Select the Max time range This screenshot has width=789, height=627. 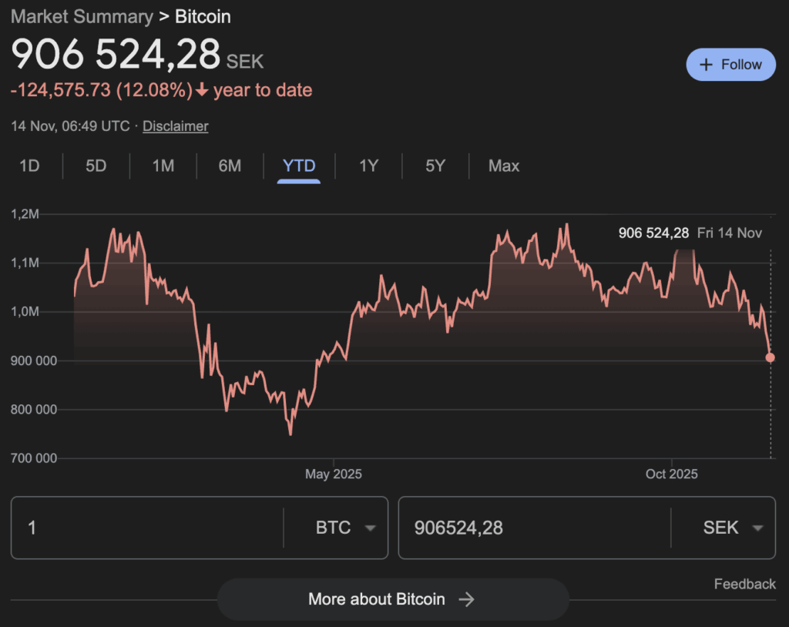tap(503, 166)
